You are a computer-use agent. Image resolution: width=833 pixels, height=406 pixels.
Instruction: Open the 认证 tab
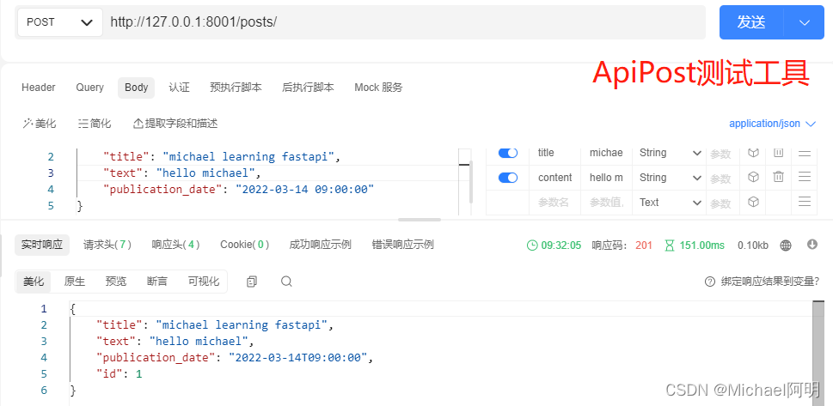point(179,88)
